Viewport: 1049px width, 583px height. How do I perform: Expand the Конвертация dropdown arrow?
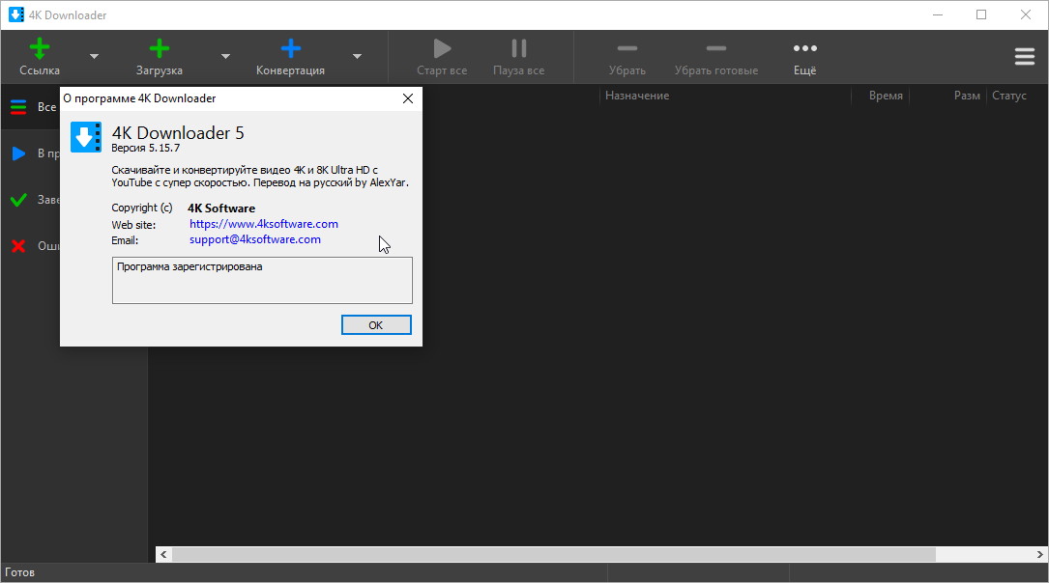point(358,57)
